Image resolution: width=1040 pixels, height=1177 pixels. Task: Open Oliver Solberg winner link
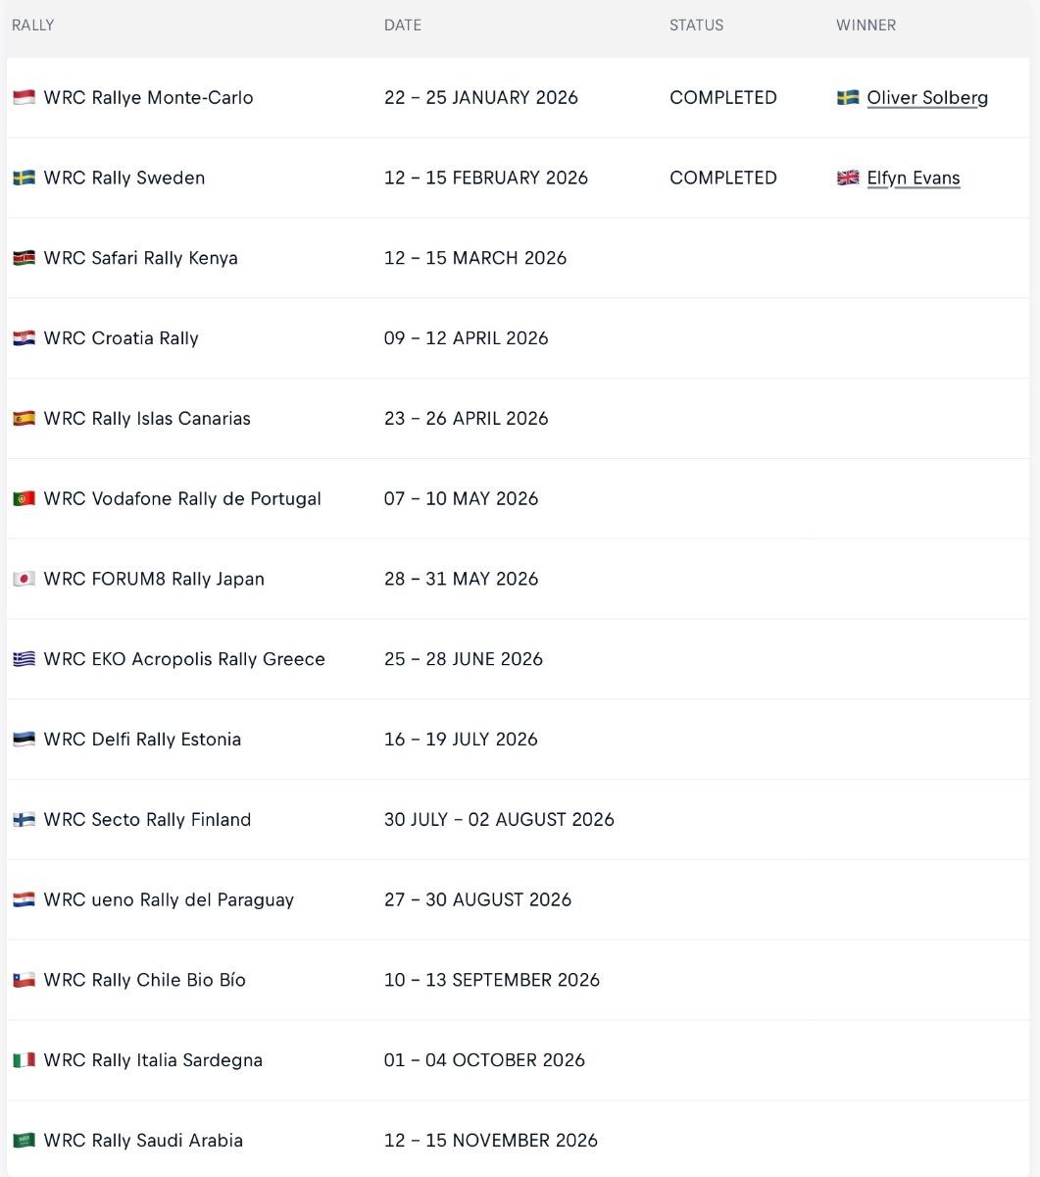click(927, 98)
